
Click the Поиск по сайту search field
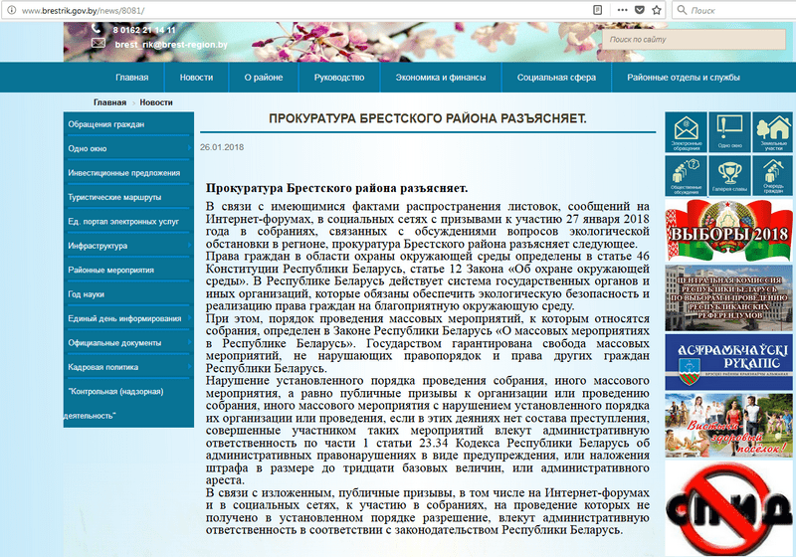(647, 40)
